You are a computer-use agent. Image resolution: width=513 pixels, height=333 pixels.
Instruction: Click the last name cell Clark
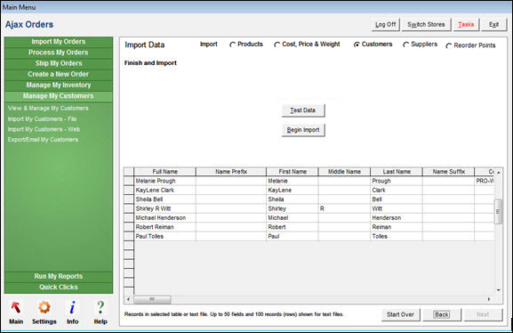(397, 191)
